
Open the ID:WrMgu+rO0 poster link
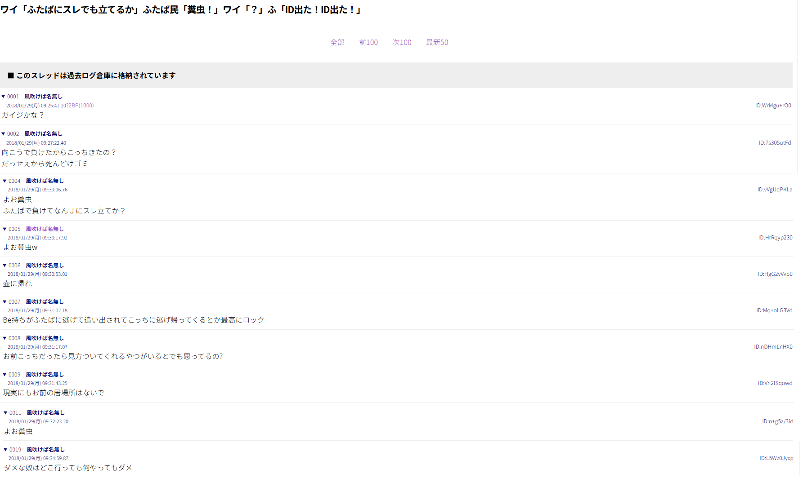coord(773,106)
